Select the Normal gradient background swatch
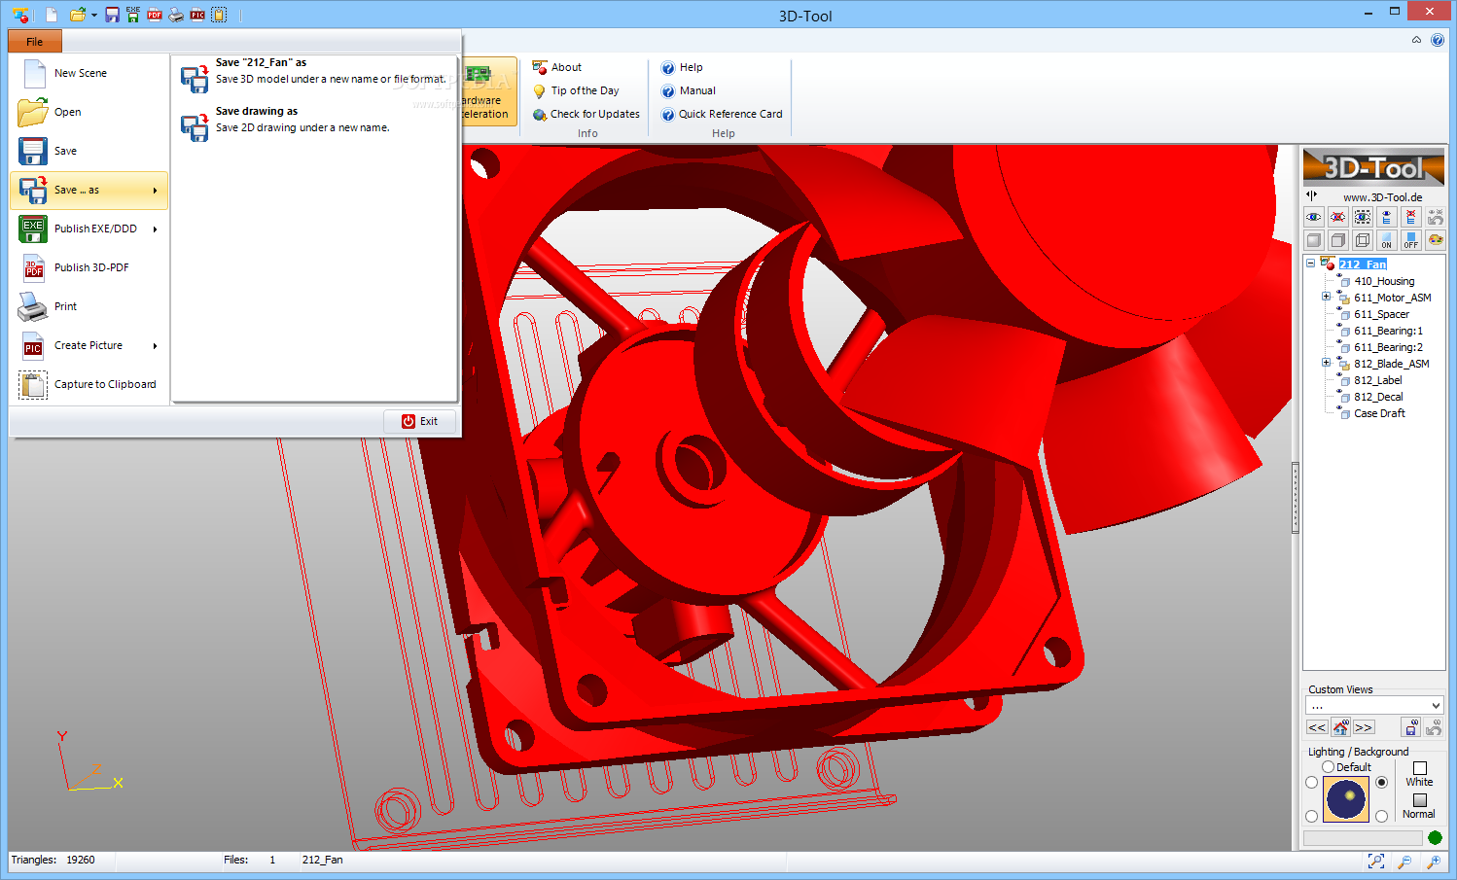Viewport: 1457px width, 880px height. pos(1419,800)
